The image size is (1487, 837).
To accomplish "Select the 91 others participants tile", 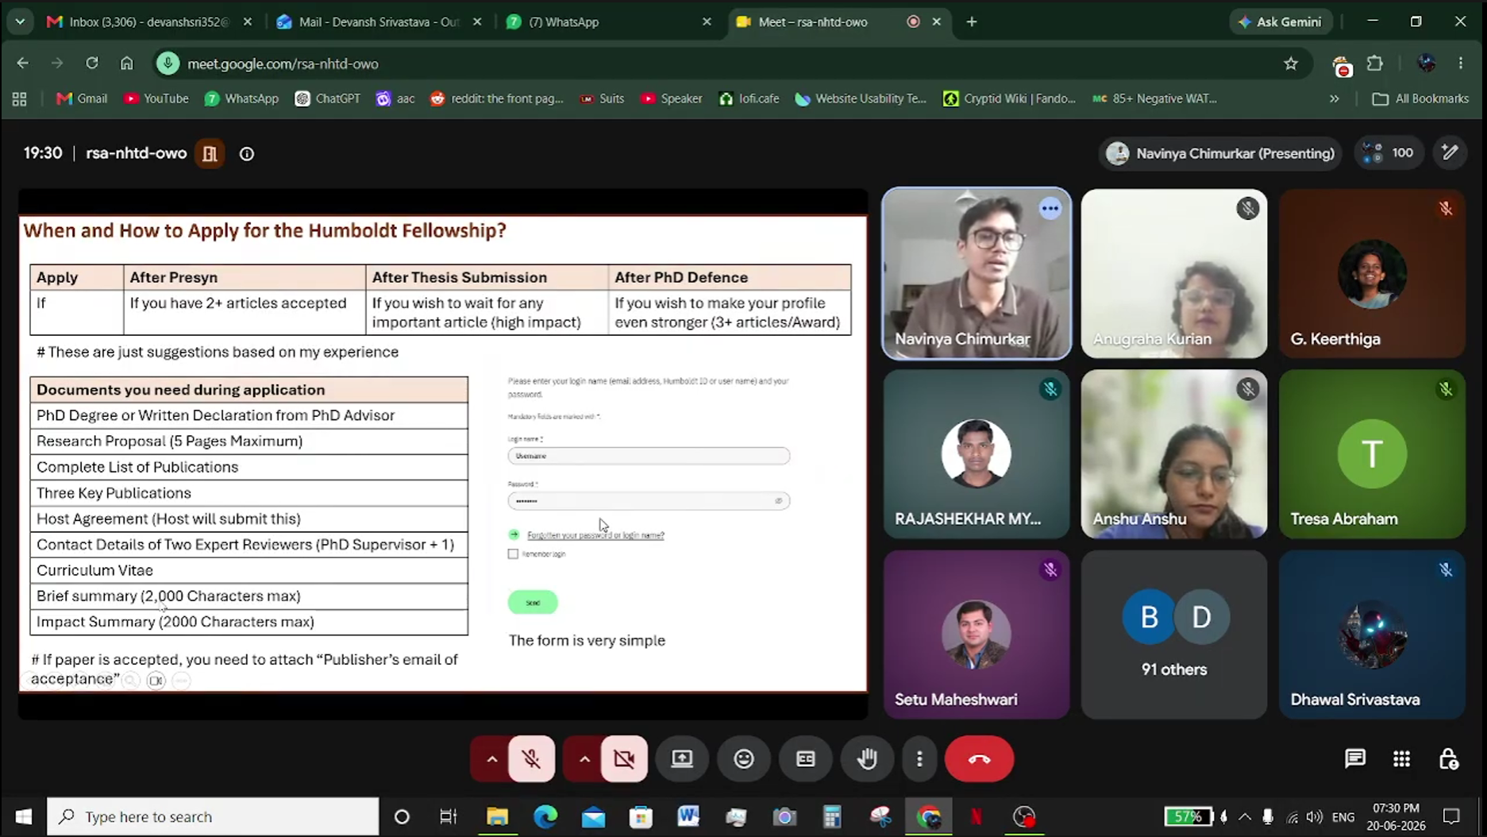I will click(1174, 634).
